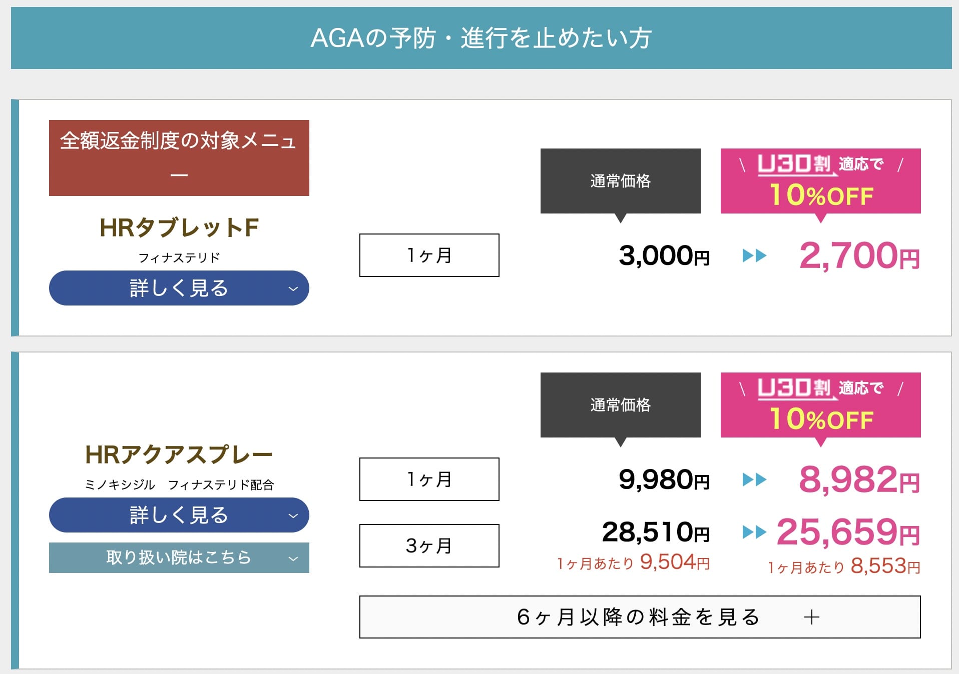
Task: Open the 取り扱い院はこちら dropdown
Action: (179, 557)
